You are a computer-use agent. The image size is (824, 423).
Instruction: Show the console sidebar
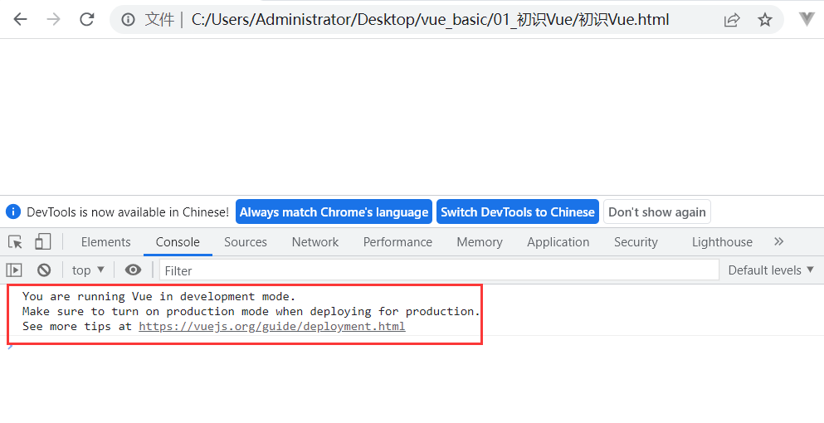pyautogui.click(x=14, y=270)
